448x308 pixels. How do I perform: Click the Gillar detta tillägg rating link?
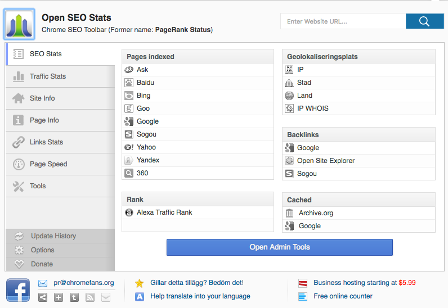(197, 283)
